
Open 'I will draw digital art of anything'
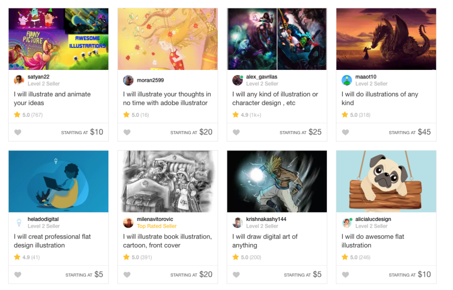click(x=265, y=241)
